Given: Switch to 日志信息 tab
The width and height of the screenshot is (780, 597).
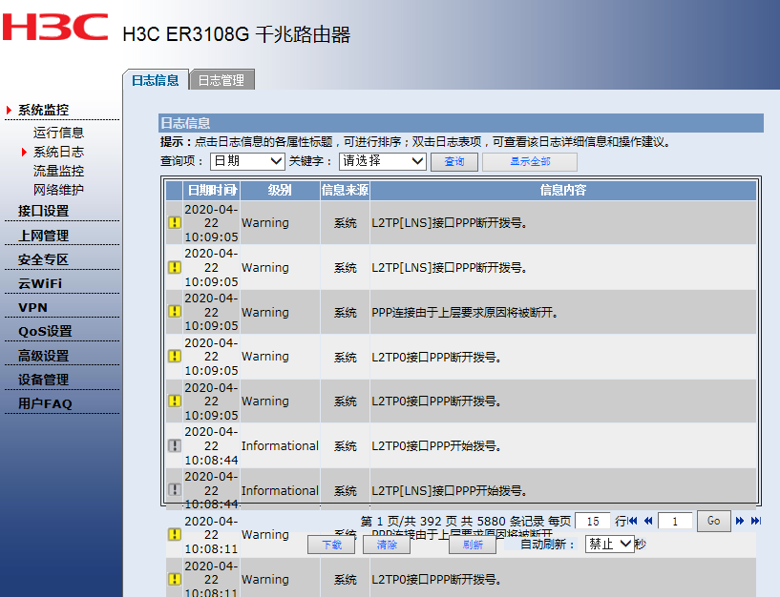Looking at the screenshot, I should tap(156, 80).
